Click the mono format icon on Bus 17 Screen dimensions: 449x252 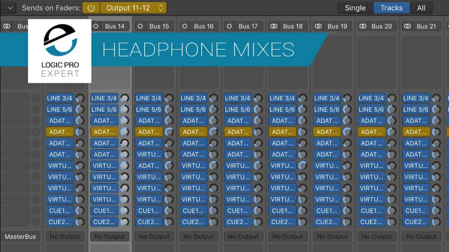coord(229,26)
